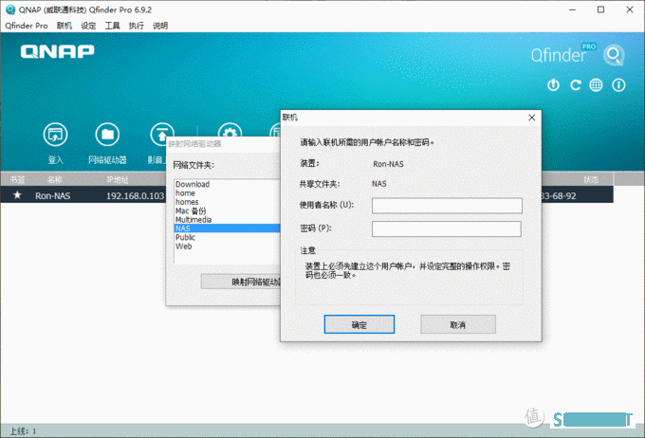Screen dimensions: 645x438
Task: Sort by the 书签 column header
Action: click(17, 179)
